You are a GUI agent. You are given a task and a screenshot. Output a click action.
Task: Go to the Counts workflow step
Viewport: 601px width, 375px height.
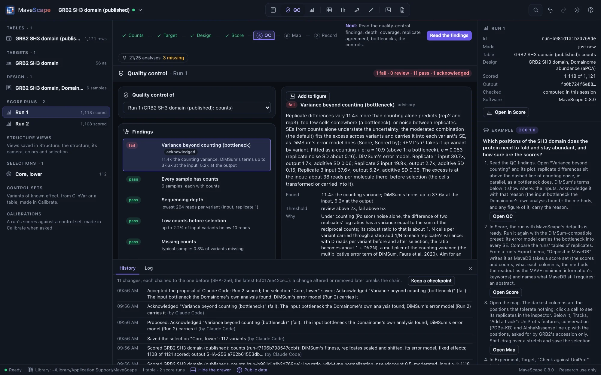[x=133, y=35]
